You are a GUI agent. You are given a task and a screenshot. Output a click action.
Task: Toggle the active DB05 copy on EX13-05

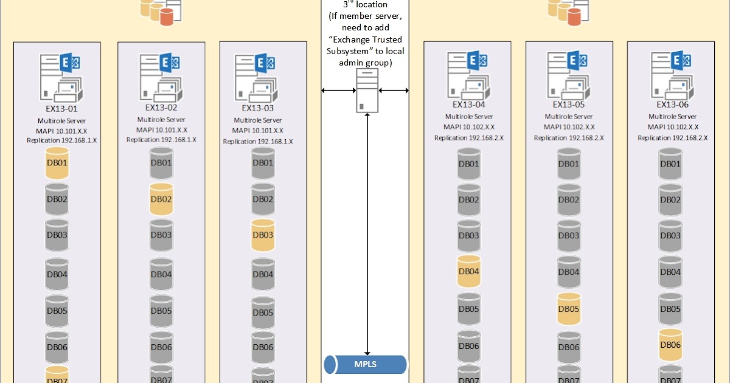pos(568,308)
